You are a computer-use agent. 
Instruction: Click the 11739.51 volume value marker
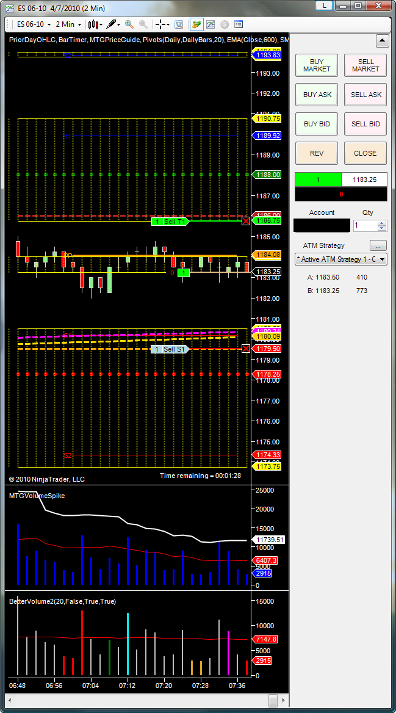pos(268,540)
